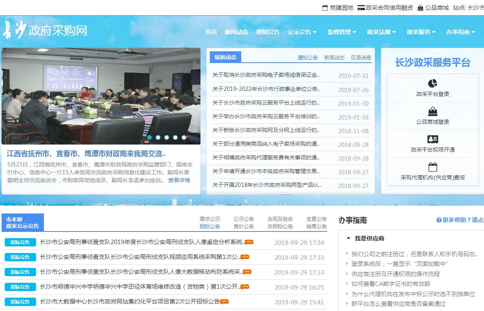Screen dimensions: 484x311
Task: Select the first carousel indicator dot
Action: click(149, 137)
